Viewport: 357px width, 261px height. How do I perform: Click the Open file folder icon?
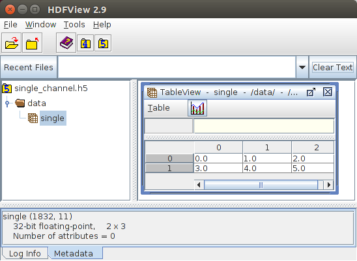click(11, 43)
